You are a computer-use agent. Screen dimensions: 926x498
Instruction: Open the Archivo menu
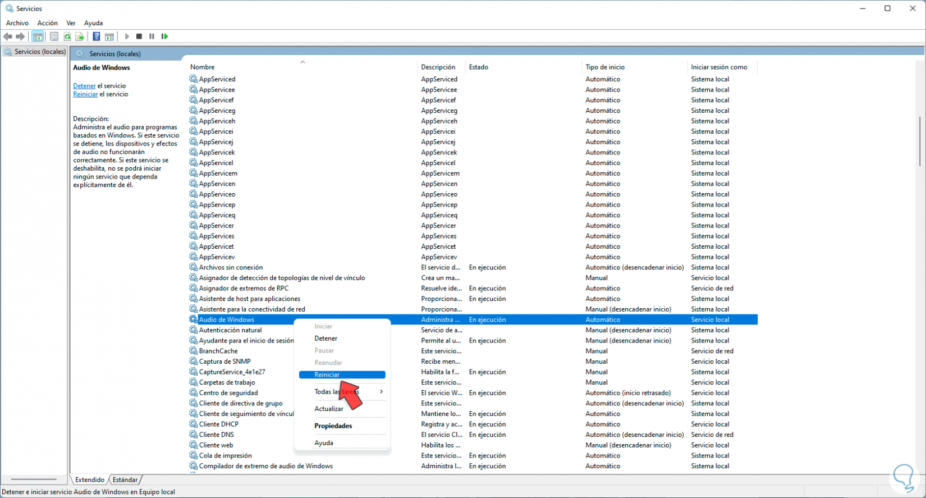click(17, 23)
